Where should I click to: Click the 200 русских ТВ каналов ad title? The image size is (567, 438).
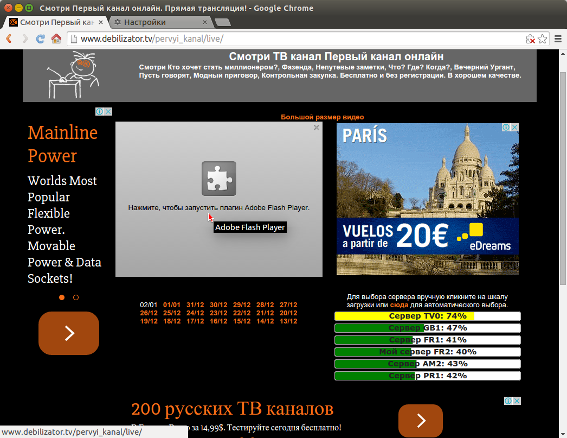[232, 409]
